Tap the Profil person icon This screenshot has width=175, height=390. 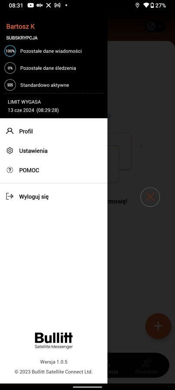tap(10, 131)
